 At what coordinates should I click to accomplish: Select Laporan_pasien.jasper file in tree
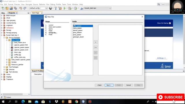(21, 47)
